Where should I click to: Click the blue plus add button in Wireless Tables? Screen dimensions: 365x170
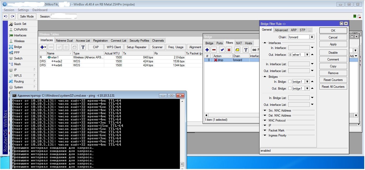point(43,47)
